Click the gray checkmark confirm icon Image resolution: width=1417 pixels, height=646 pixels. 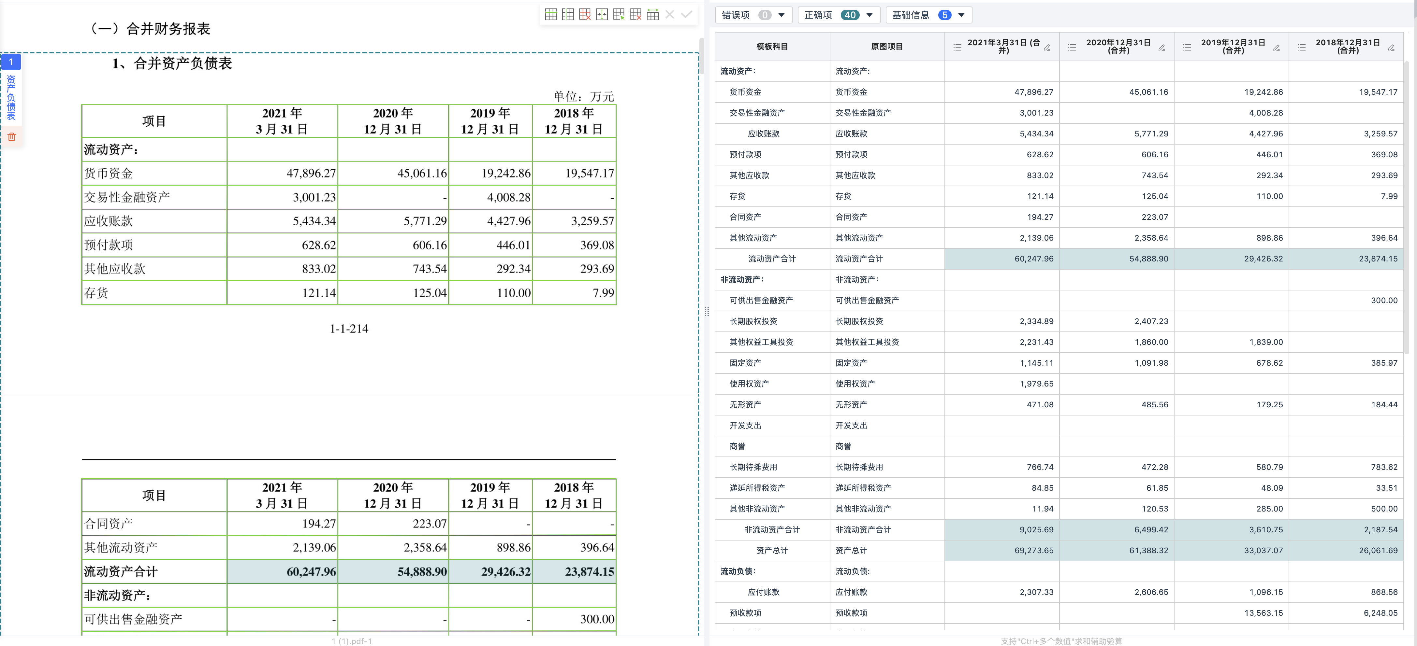click(x=686, y=15)
